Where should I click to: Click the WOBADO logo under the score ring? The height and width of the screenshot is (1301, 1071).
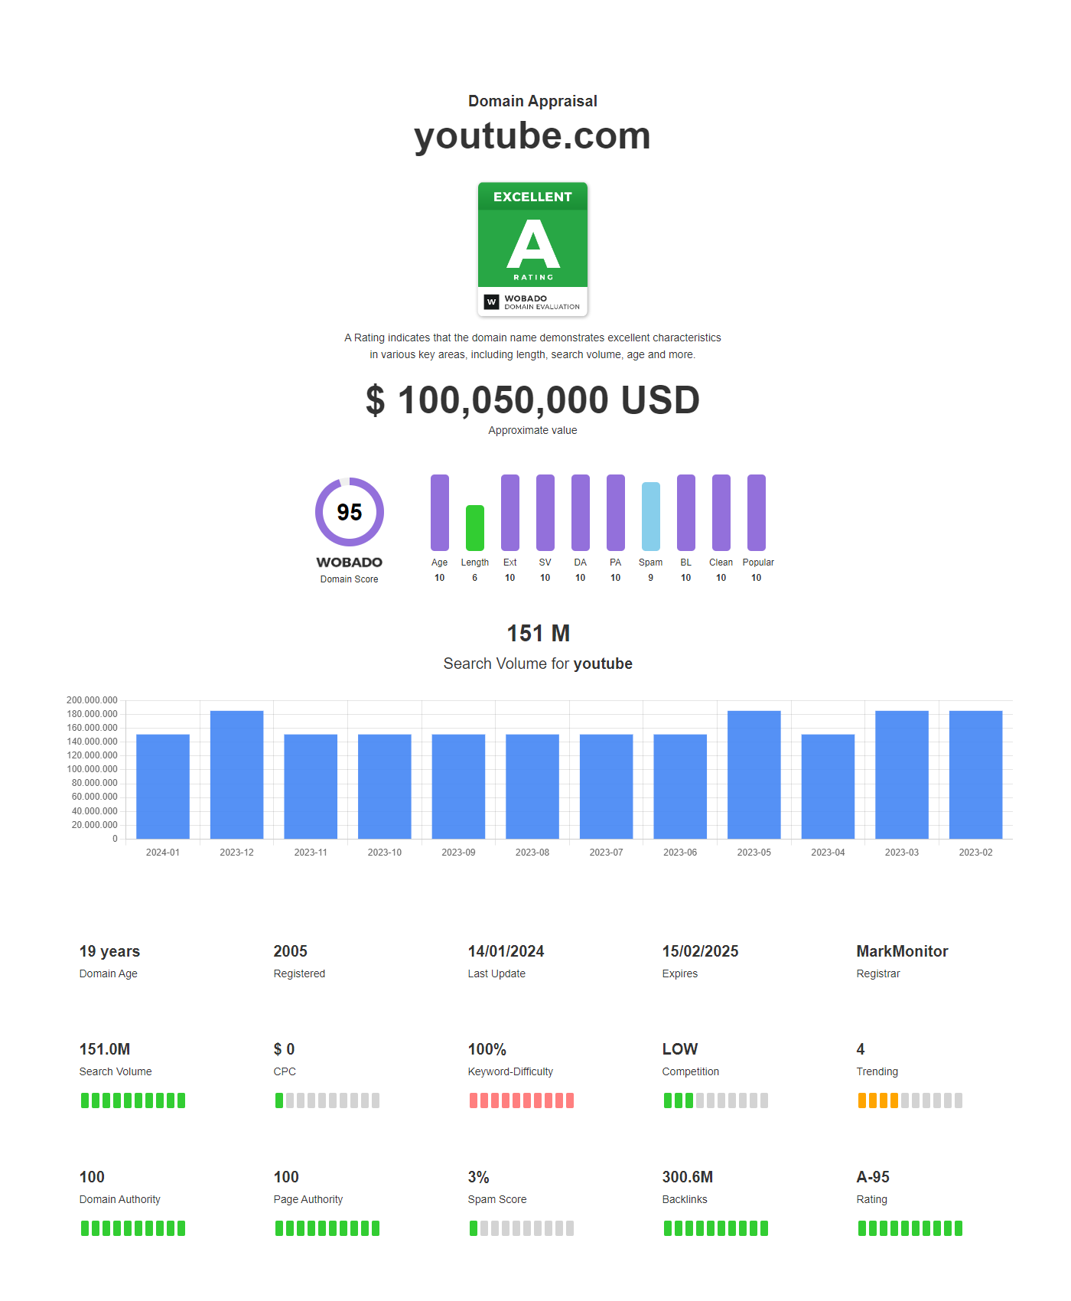tap(350, 562)
